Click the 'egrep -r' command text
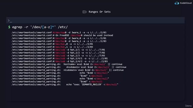The width and height of the screenshot is (193, 108). (x=20, y=27)
